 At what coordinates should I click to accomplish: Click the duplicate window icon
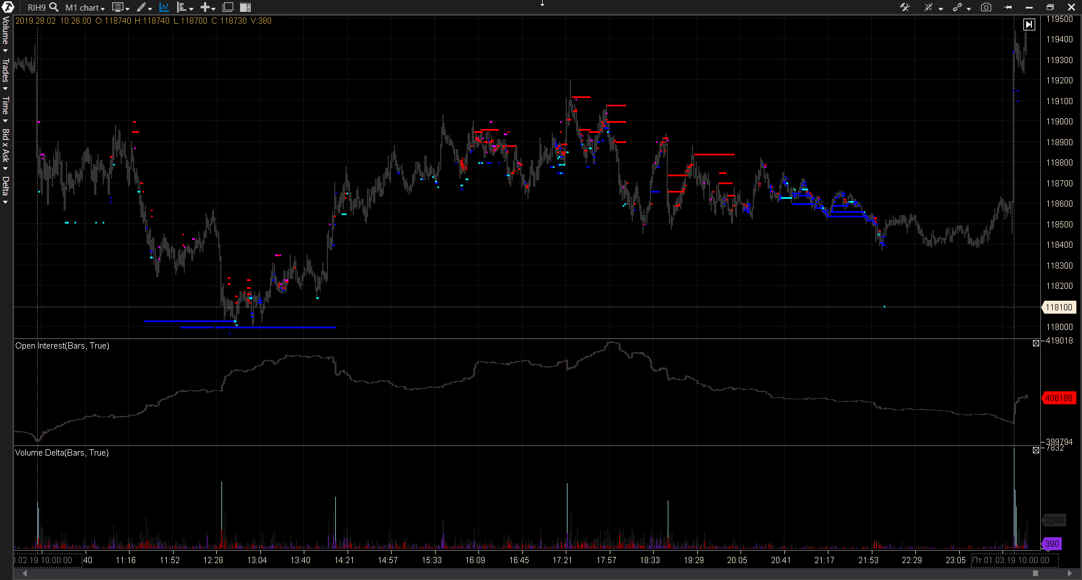coord(228,7)
